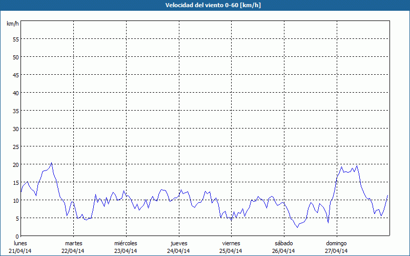Viewport: 410px width, 256px height.
Task: Click the chart title 'Velocidad del viento'
Action: click(204, 5)
